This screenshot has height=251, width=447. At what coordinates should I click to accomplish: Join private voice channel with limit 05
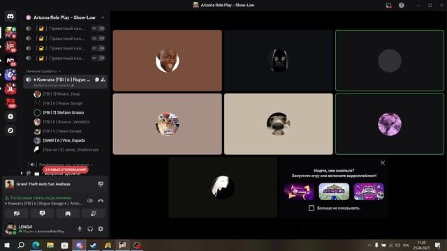[x=65, y=58]
